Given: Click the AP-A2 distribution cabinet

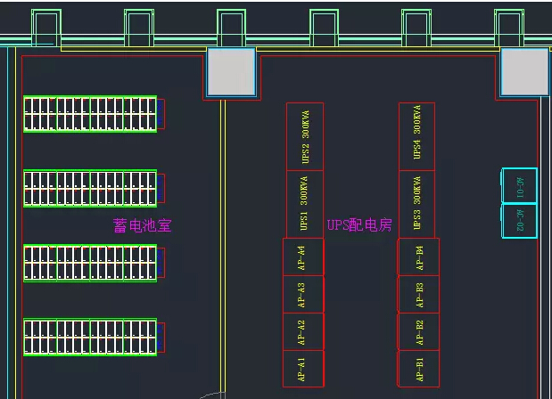Looking at the screenshot, I should pyautogui.click(x=303, y=331).
